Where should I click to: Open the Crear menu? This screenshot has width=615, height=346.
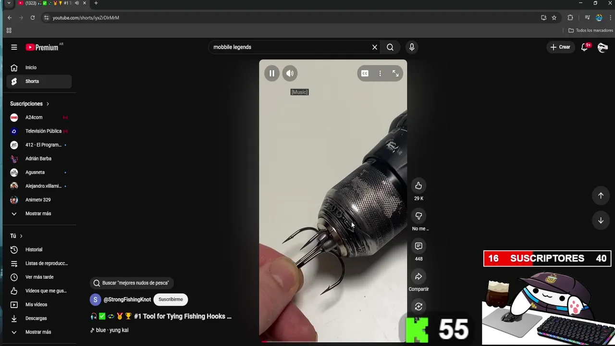pos(560,47)
